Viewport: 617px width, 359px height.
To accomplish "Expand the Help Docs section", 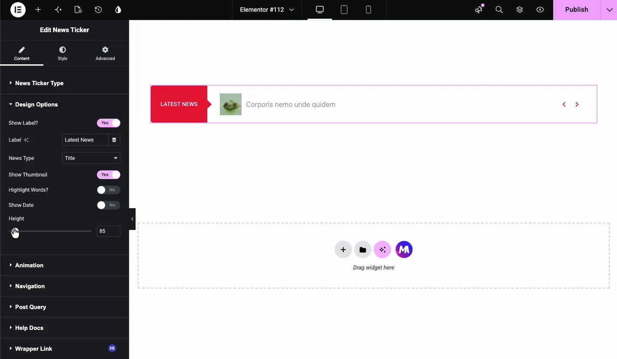I will pyautogui.click(x=65, y=328).
